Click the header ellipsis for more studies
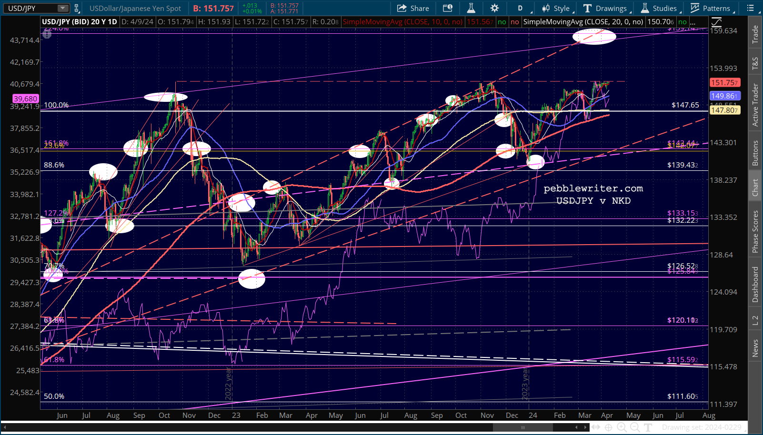Viewport: 763px width, 435px height. pos(693,22)
